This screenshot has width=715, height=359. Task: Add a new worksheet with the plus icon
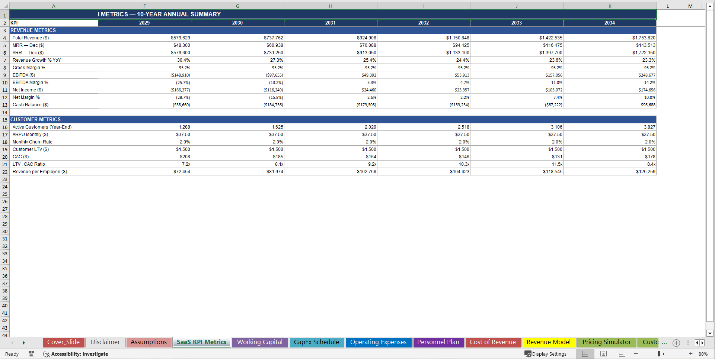(x=676, y=343)
